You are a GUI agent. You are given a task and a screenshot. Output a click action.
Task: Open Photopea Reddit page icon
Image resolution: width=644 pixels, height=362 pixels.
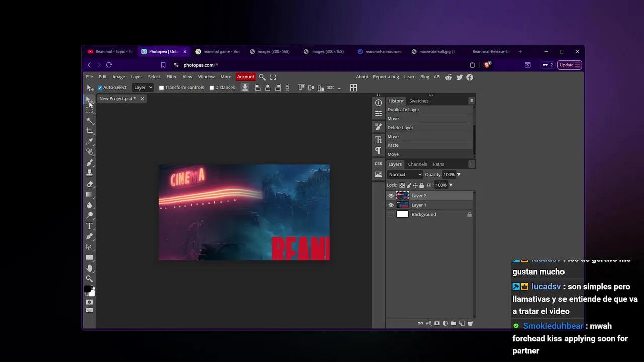pos(448,77)
